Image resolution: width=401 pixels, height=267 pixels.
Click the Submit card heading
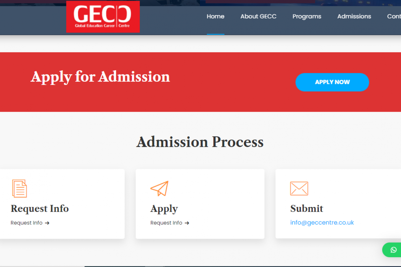306,209
